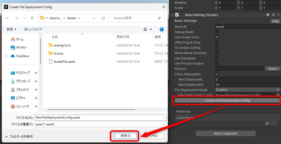Viewport: 281px width, 144px height.
Task: Click the Add Component button
Action: (x=226, y=134)
